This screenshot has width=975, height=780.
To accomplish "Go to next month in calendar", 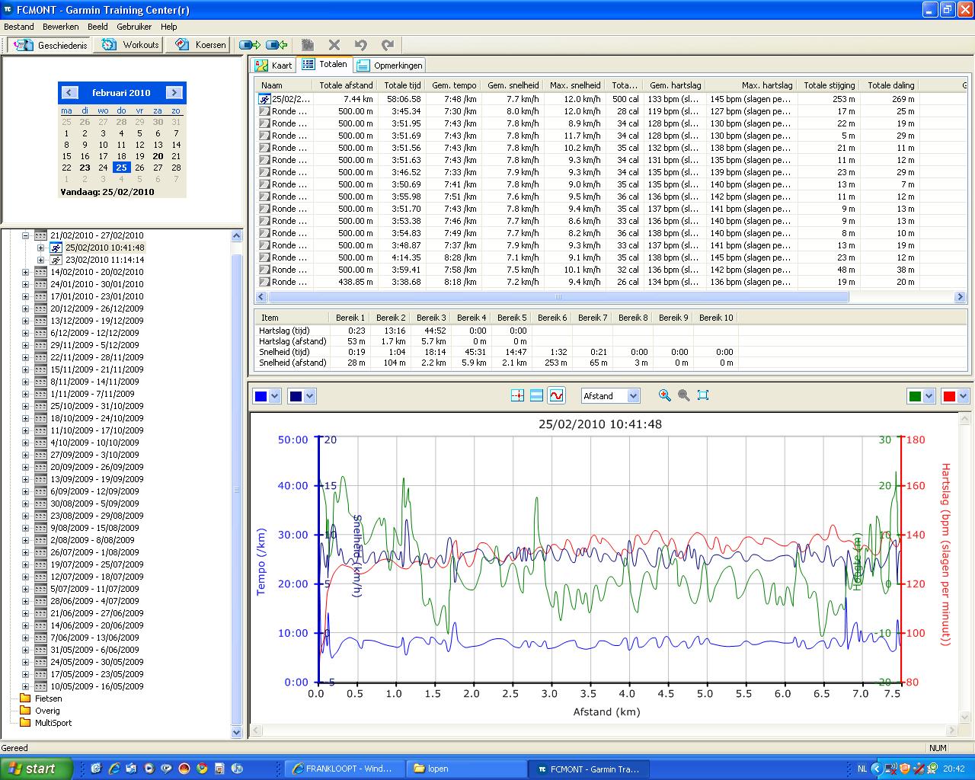I will pos(174,93).
